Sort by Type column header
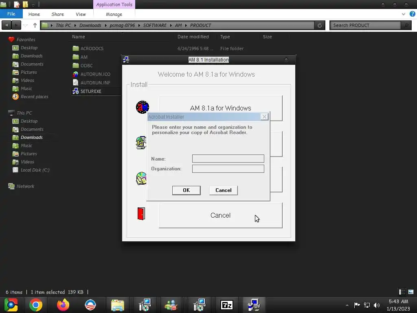Image resolution: width=417 pixels, height=313 pixels. (x=225, y=37)
